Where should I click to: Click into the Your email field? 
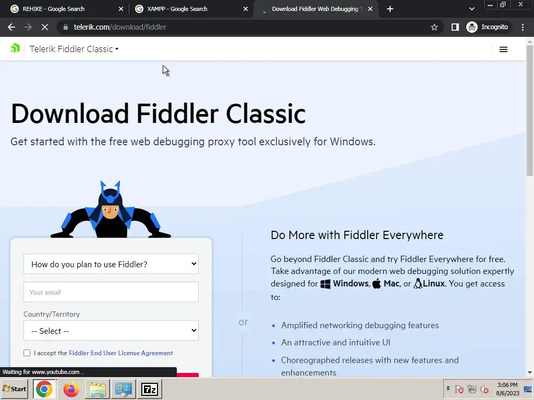click(111, 292)
